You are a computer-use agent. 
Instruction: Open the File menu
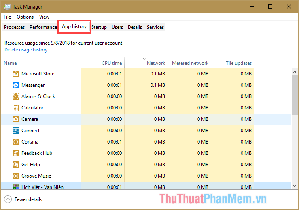(x=7, y=17)
